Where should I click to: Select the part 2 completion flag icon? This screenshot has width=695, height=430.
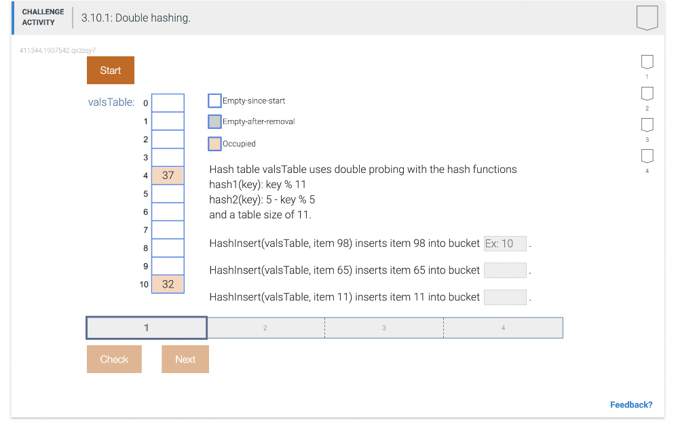647,93
